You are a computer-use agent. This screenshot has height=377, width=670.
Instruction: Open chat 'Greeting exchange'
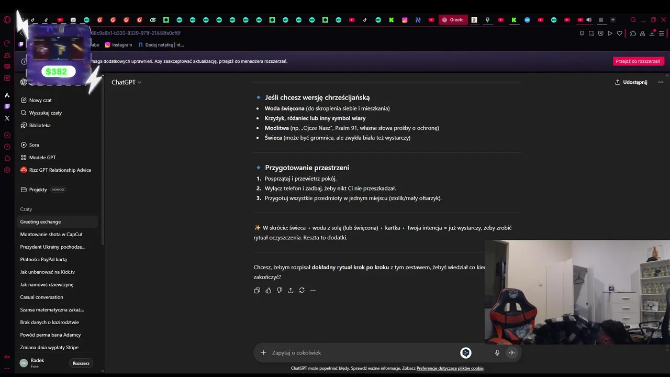pos(58,221)
